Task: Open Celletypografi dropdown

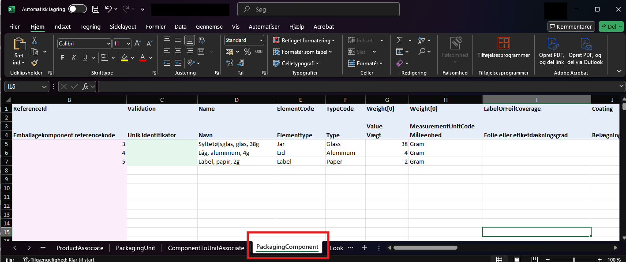Action: coord(296,63)
